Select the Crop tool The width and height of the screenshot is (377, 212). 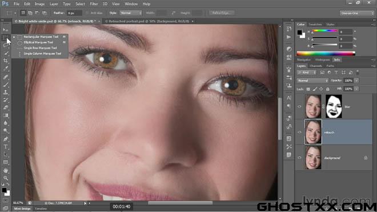pos(6,61)
